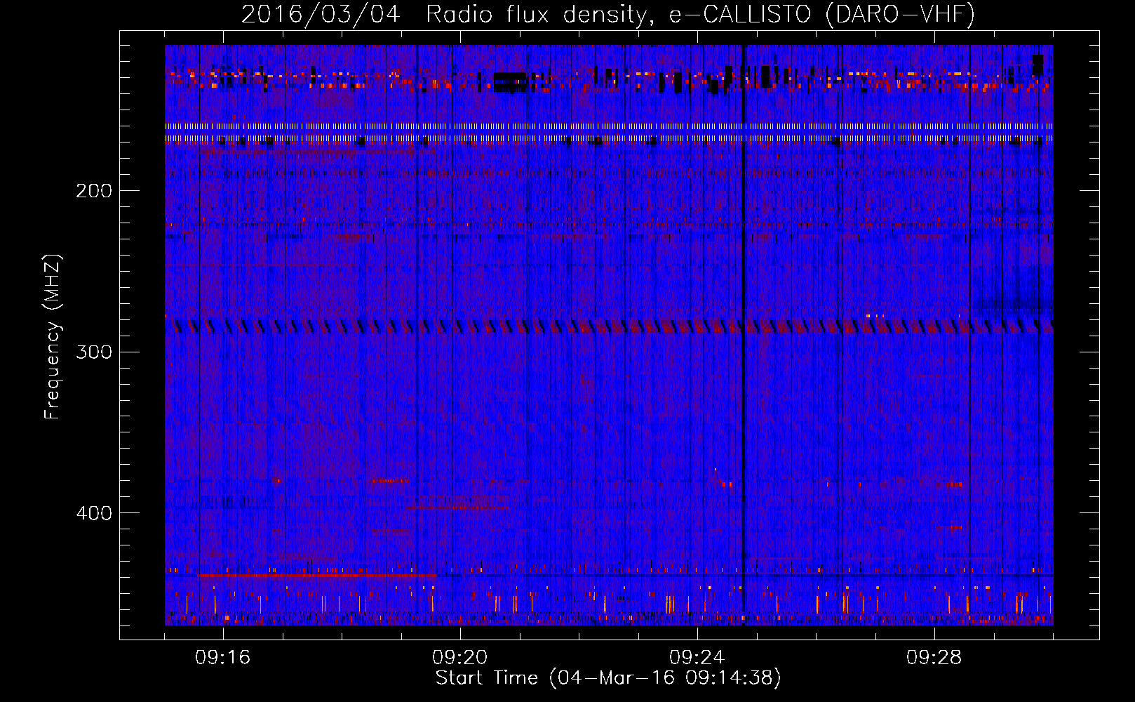Click the 09:16 time tick label
The image size is (1135, 702).
point(223,658)
